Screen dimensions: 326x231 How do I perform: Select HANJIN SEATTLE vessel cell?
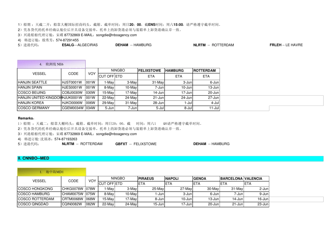pyautogui.click(x=39, y=82)
